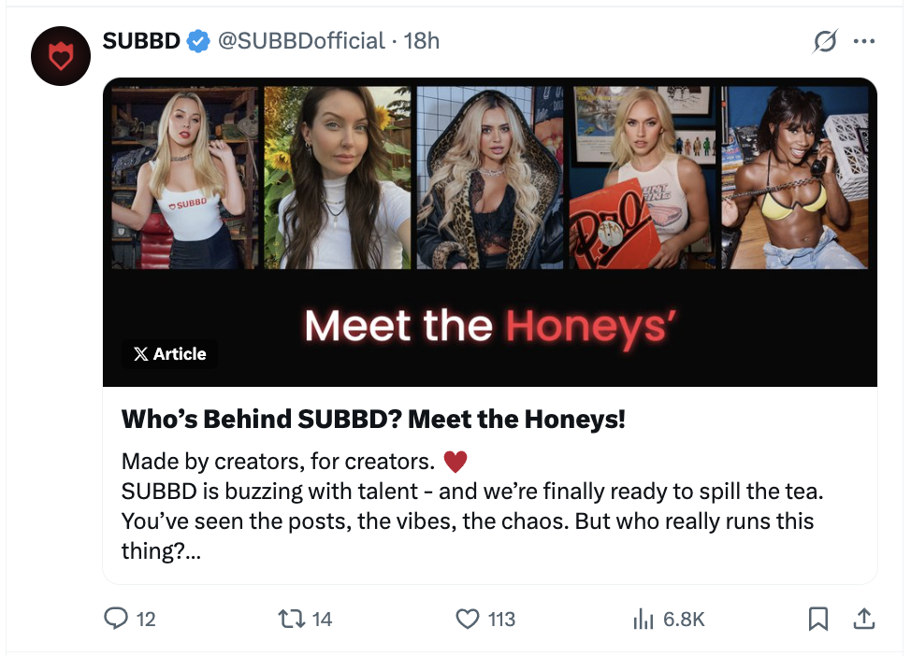The image size is (911, 656).
Task: Click the reply speech bubble icon
Action: tap(116, 619)
